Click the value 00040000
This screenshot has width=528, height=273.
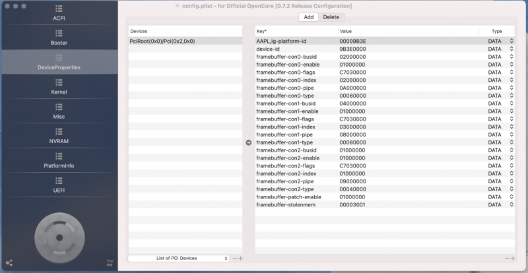coord(352,189)
